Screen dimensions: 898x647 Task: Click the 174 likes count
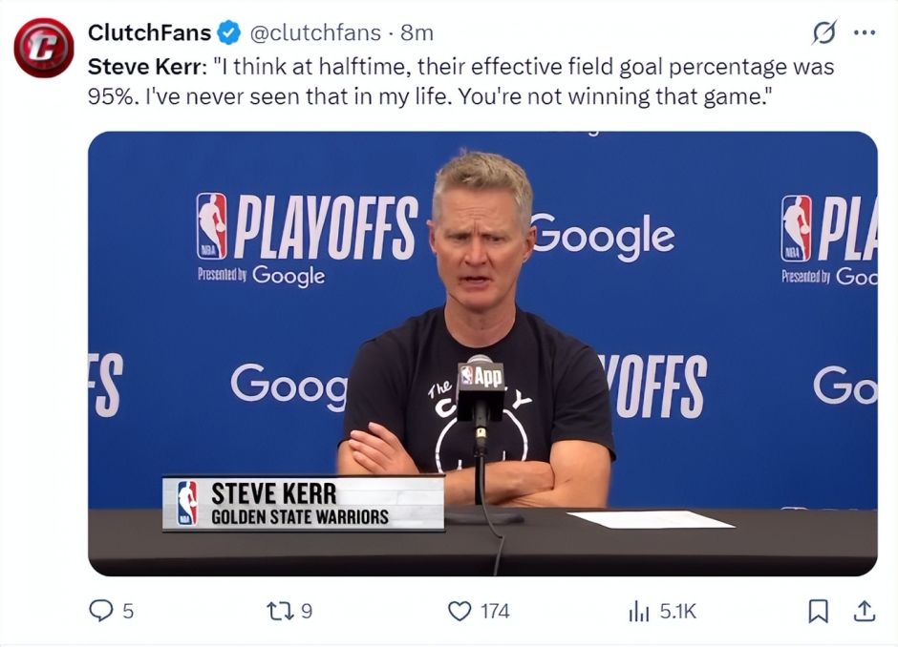[495, 612]
